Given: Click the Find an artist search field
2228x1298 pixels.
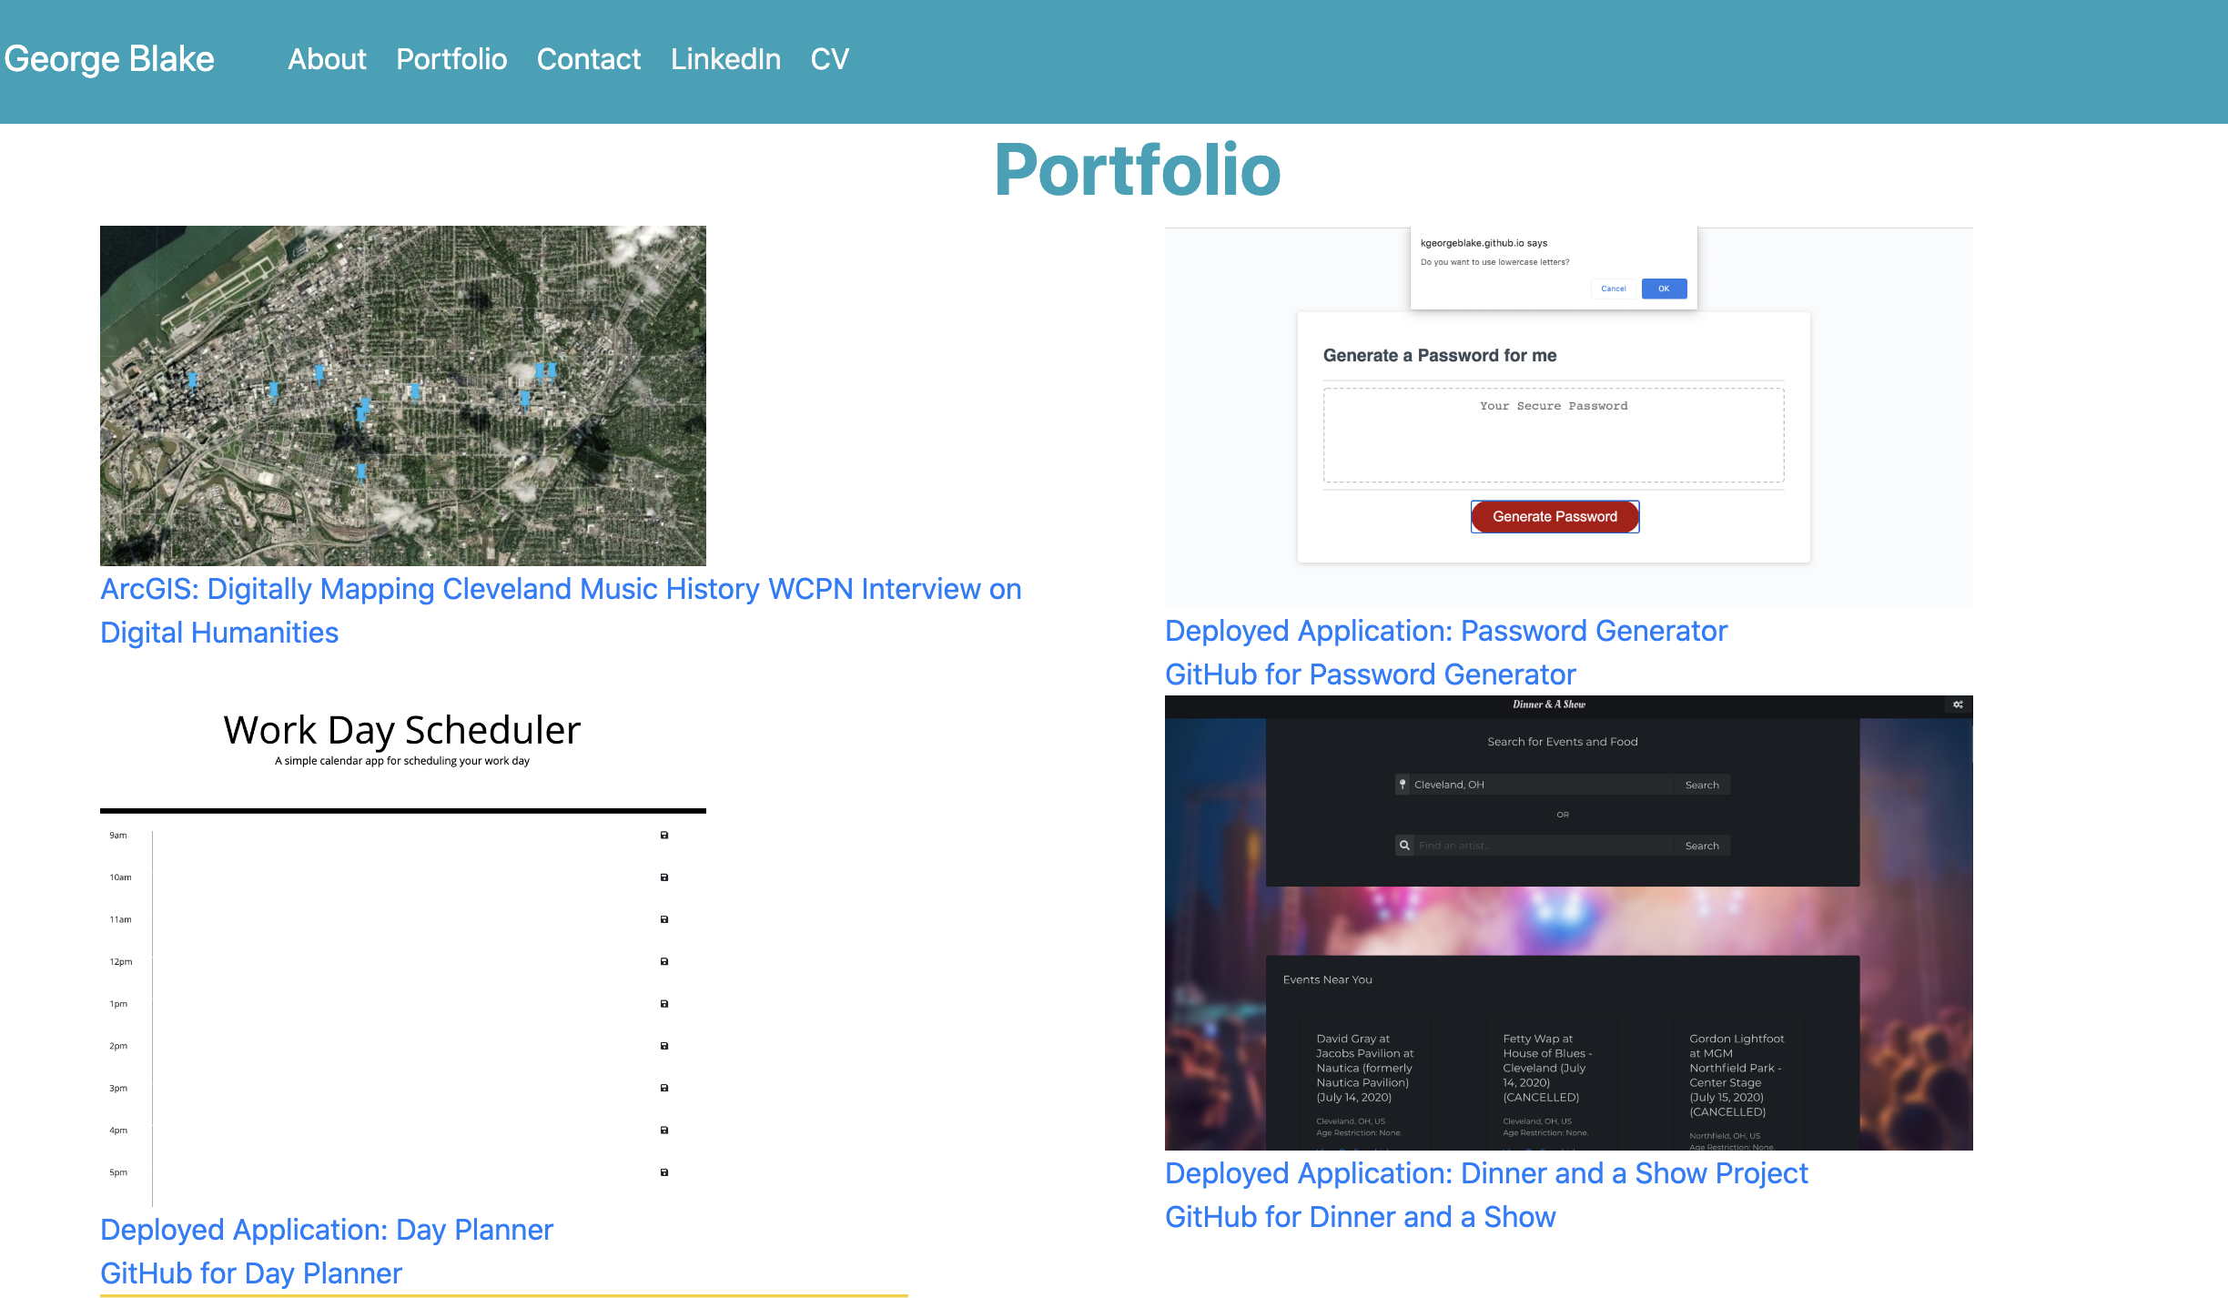Looking at the screenshot, I should pyautogui.click(x=1542, y=846).
